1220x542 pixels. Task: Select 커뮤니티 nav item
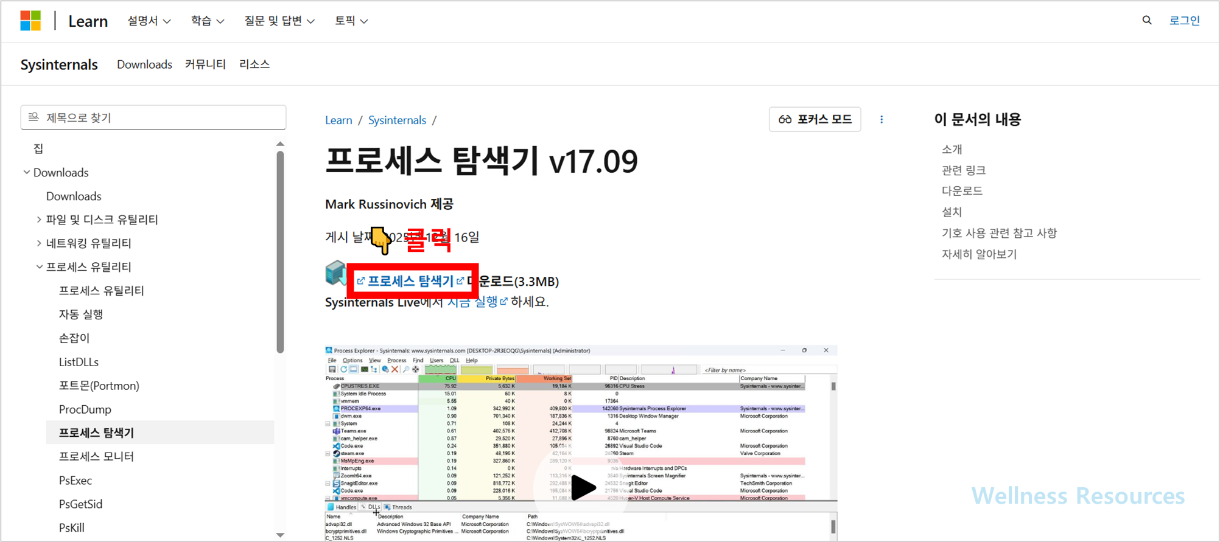pyautogui.click(x=205, y=64)
